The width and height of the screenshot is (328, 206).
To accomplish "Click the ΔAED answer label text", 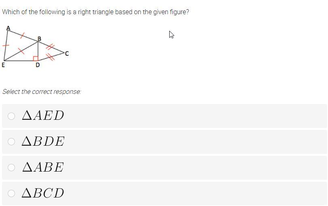I will pyautogui.click(x=43, y=116).
